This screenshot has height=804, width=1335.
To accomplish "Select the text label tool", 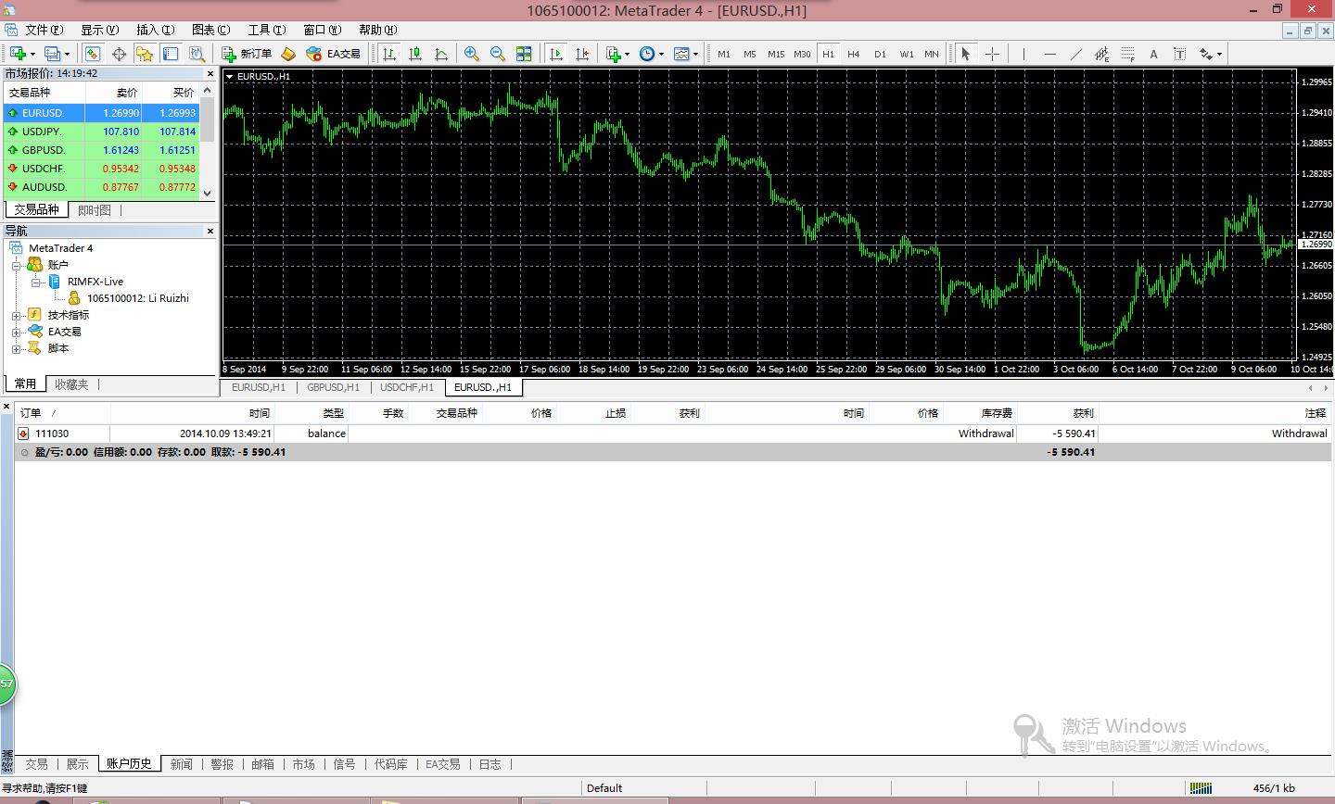I will click(1179, 54).
